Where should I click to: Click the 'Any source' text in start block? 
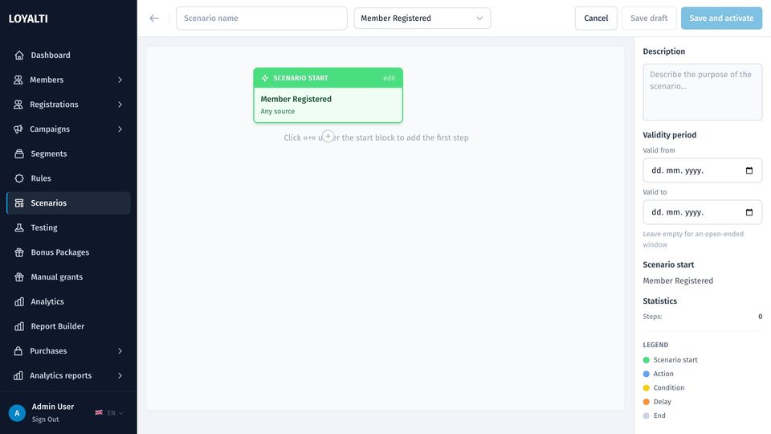(x=277, y=111)
